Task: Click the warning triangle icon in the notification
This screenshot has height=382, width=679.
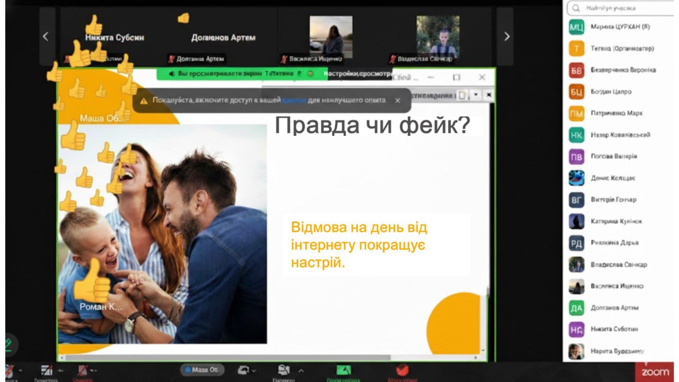Action: 144,100
